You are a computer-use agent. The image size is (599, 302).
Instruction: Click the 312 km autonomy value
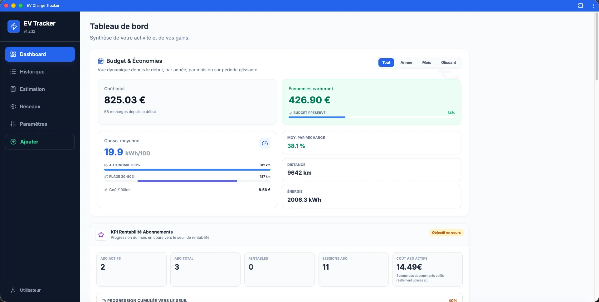[x=265, y=165]
